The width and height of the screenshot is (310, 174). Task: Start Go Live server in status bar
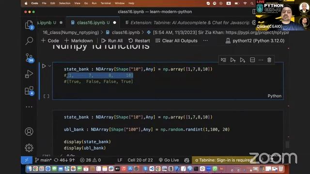[x=169, y=160]
